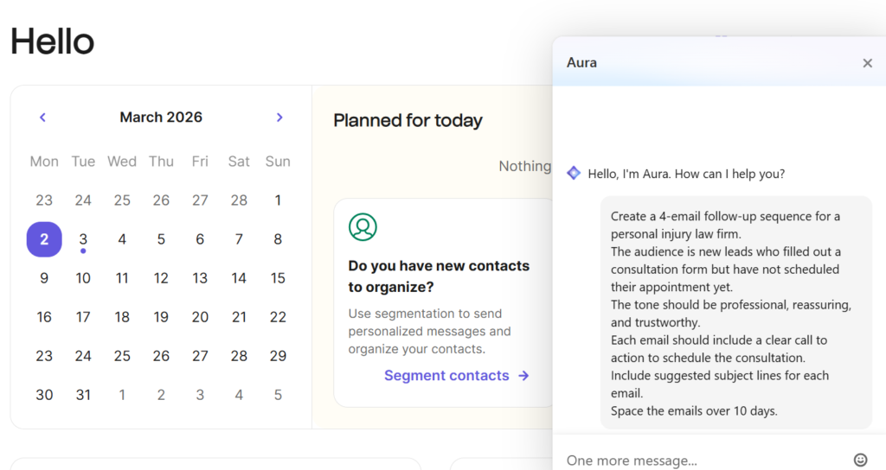Open the emoji picker in chat
Screen dimensions: 886x470
click(x=860, y=460)
